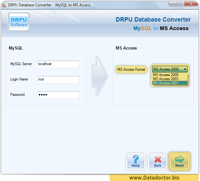
Task: Open the www.Datadoctor.biz link
Action: coord(154,178)
